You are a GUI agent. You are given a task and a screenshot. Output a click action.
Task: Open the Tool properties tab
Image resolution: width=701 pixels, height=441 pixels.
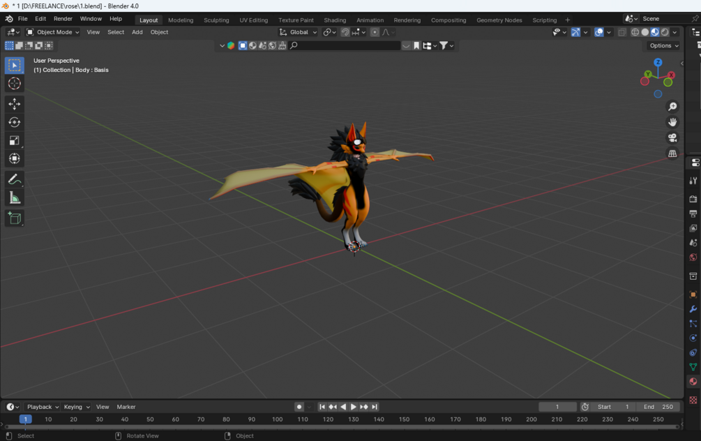(x=693, y=180)
